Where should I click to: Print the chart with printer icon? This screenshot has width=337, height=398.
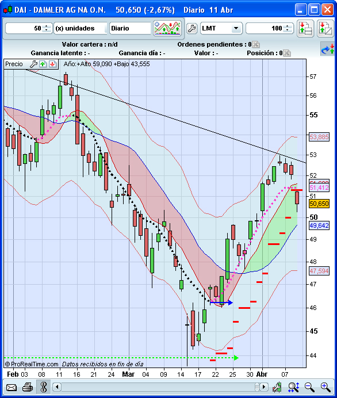click(28, 388)
